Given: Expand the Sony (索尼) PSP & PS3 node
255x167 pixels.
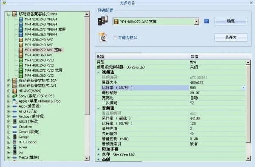Looking at the screenshot, I should tap(8, 96).
